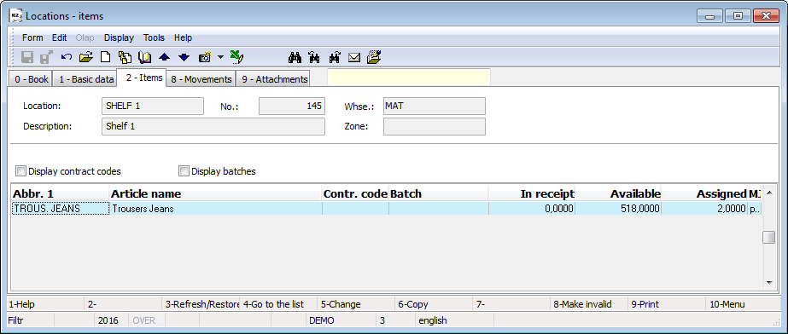Click scroll down arrow of items grid
Viewport: 788px width, 334px height.
coord(769,283)
